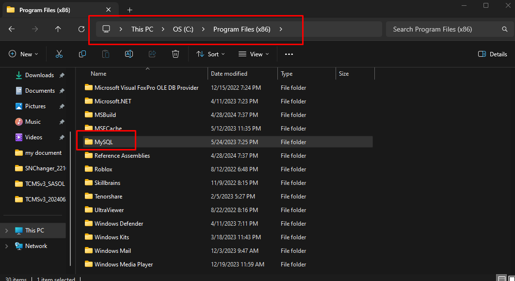This screenshot has height=281, width=515.
Task: Select the Tenorshare folder row
Action: [227, 196]
